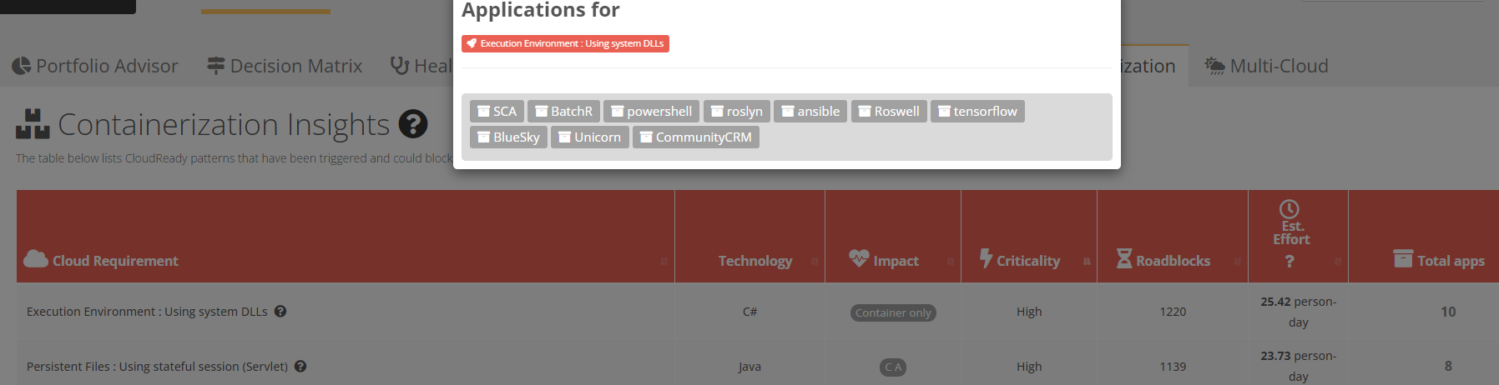Open total apps count 10 link

(1448, 312)
